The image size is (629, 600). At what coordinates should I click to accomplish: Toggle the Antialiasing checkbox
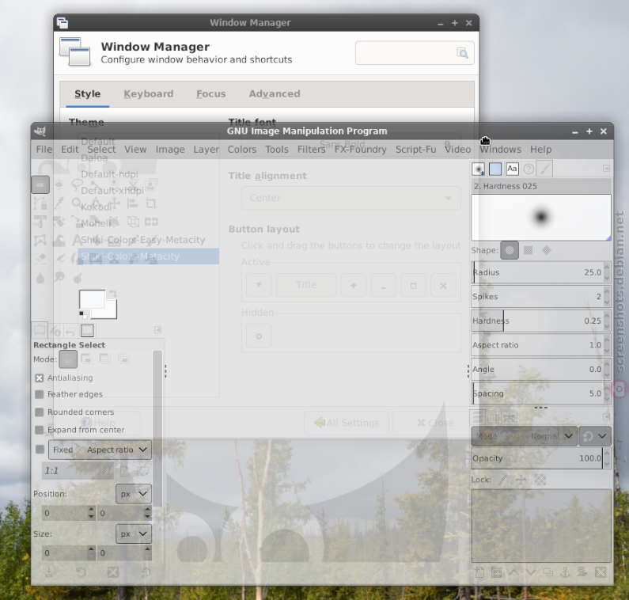tap(40, 378)
